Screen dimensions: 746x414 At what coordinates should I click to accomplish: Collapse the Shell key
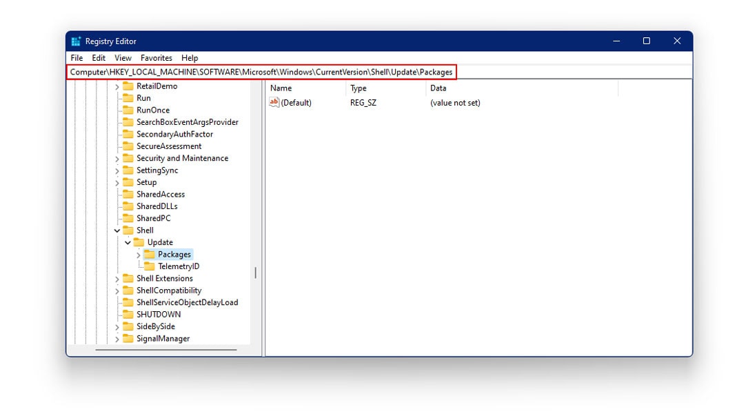click(x=117, y=230)
